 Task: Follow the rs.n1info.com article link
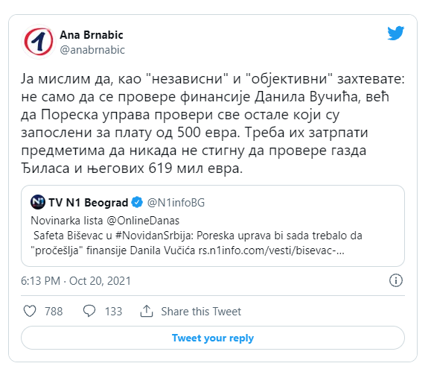click(x=271, y=250)
